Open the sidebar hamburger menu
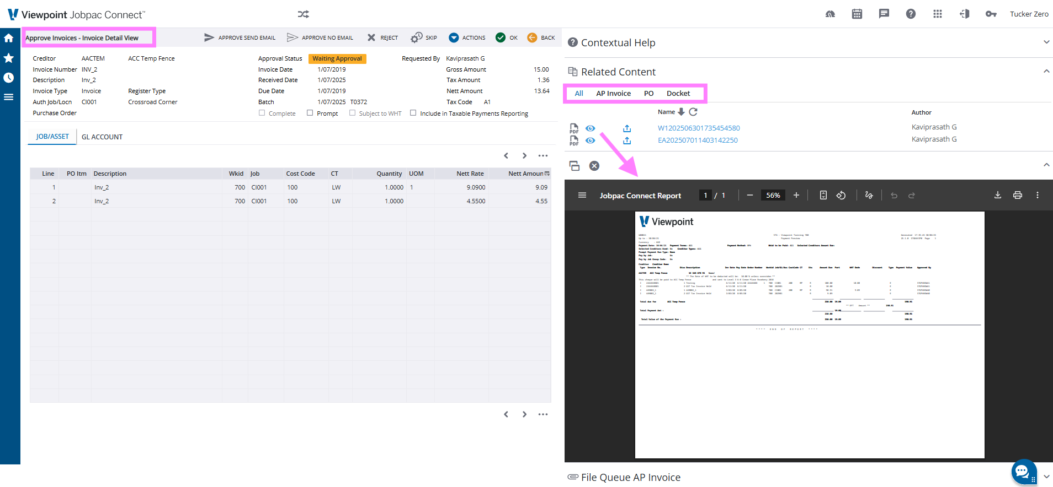 click(9, 97)
